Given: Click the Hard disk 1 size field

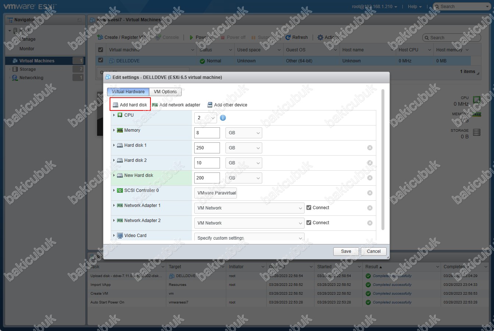Looking at the screenshot, I should point(207,148).
